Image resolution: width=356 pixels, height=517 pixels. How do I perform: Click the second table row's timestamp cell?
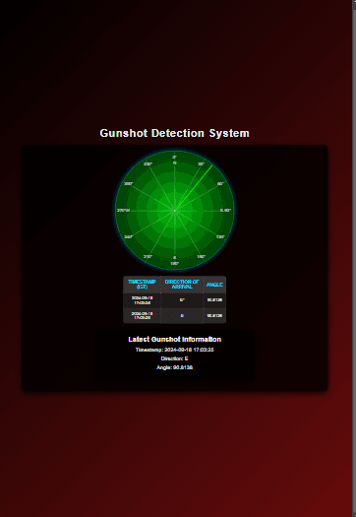click(x=142, y=315)
